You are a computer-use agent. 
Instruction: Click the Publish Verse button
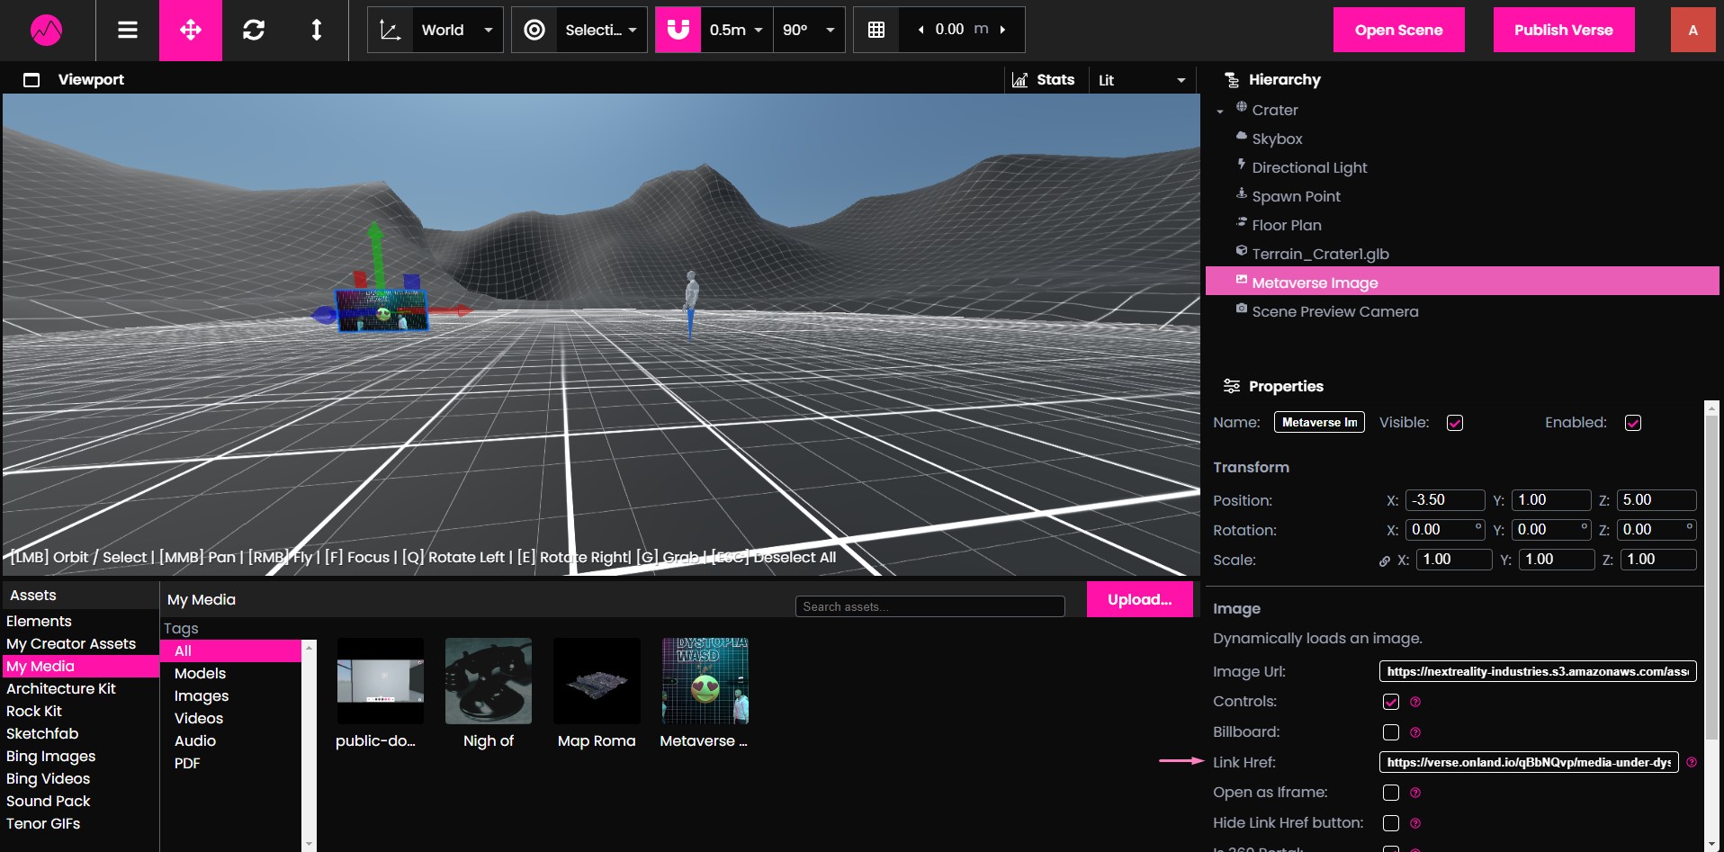tap(1564, 30)
